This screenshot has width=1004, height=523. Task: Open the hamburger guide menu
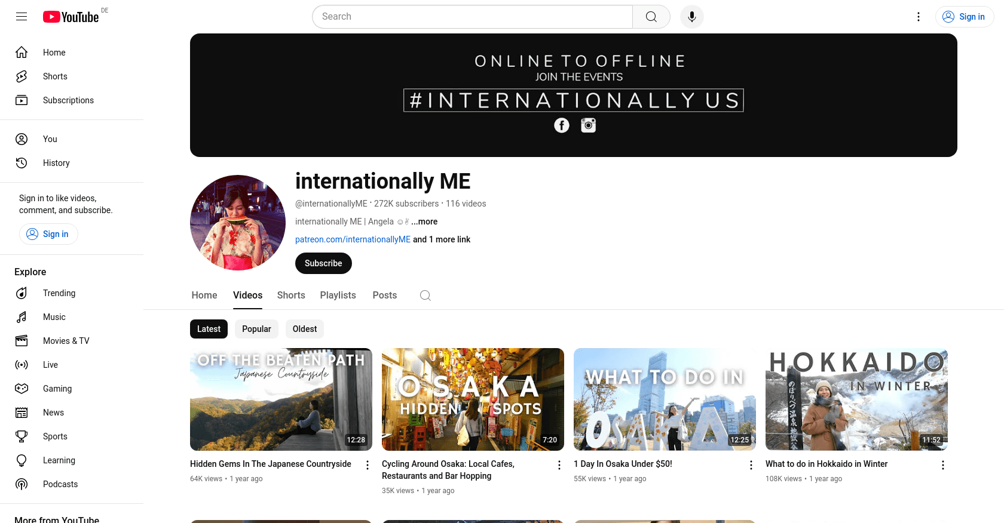(x=22, y=17)
